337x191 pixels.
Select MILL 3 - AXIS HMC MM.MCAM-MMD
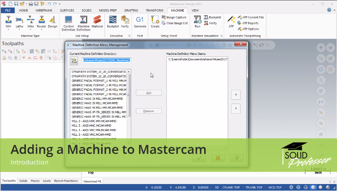(x=94, y=121)
